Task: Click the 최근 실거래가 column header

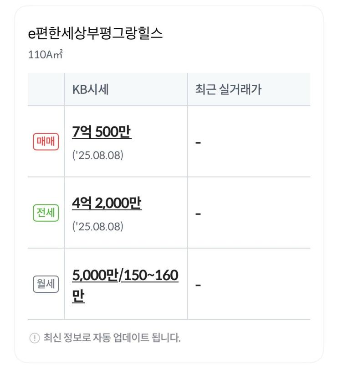Action: (228, 89)
